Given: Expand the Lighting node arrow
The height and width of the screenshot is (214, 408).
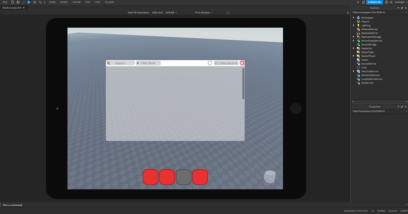Looking at the screenshot, I should pyautogui.click(x=353, y=25).
